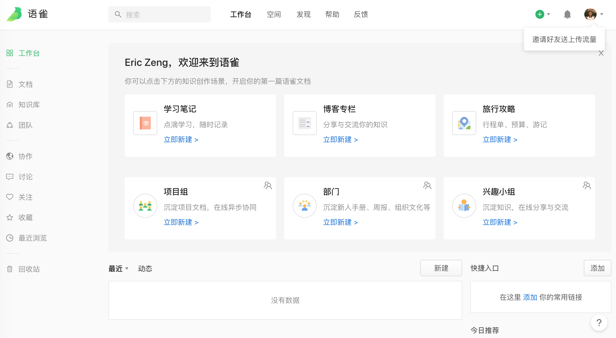The height and width of the screenshot is (338, 616).
Task: Click the 兴趣小组 reader icon
Action: coord(464,206)
